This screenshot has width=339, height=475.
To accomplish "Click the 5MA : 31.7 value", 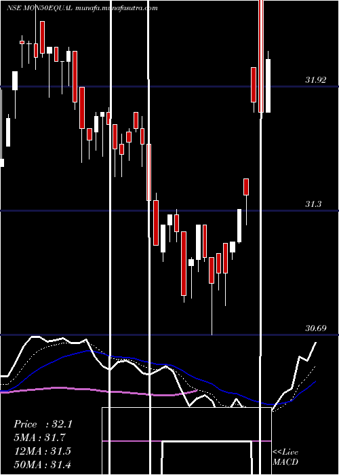I will coord(40,438).
